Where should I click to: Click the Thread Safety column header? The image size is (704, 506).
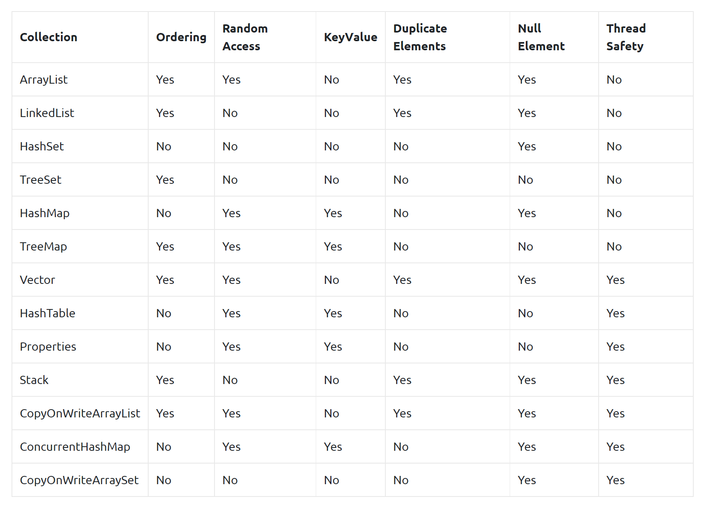coord(626,37)
